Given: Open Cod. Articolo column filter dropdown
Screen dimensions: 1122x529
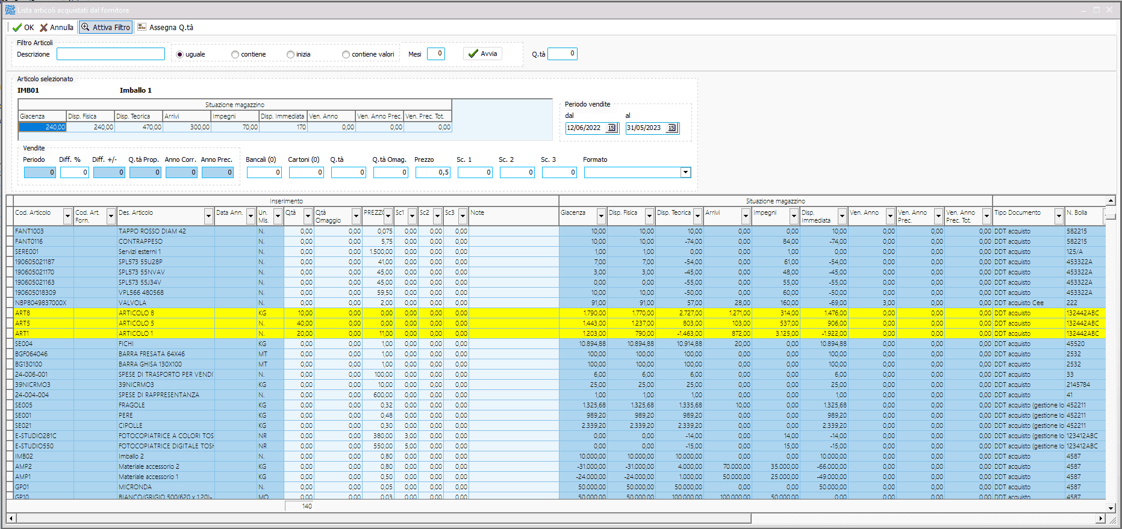Looking at the screenshot, I should tap(67, 217).
